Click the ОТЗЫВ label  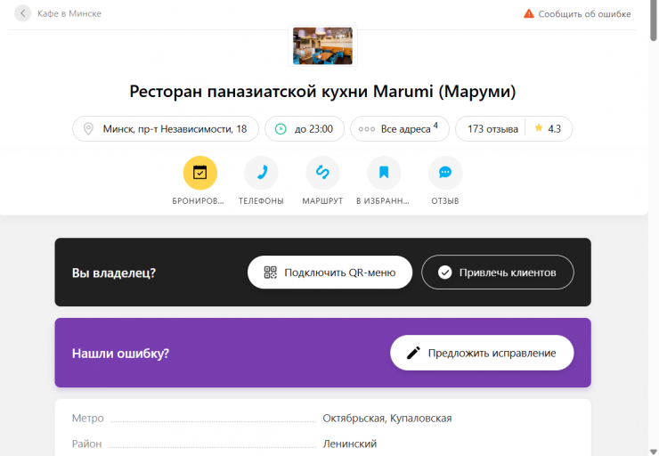coord(445,201)
